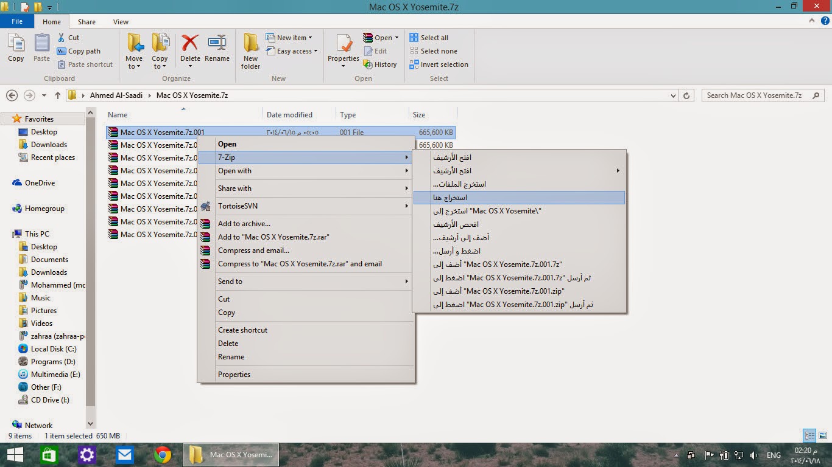This screenshot has width=832, height=467.
Task: Click Select all in ribbon
Action: tap(429, 38)
